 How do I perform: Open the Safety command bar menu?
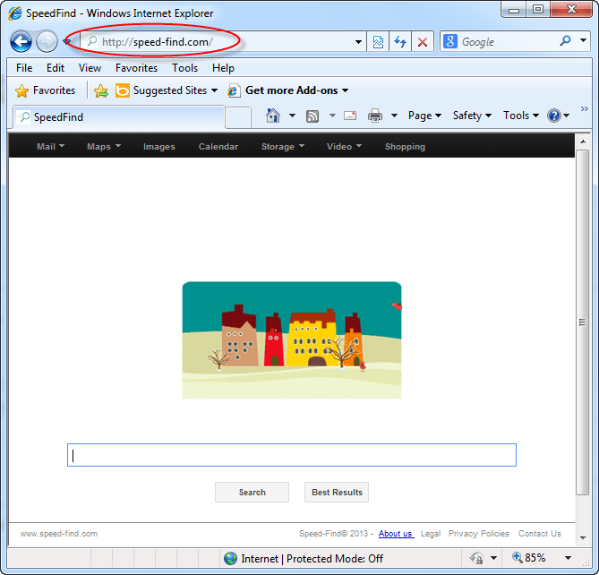[472, 116]
